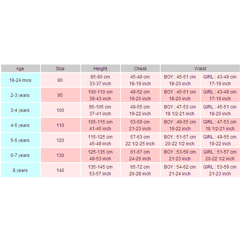Select the Height column header
The image size is (241, 241).
tap(100, 69)
